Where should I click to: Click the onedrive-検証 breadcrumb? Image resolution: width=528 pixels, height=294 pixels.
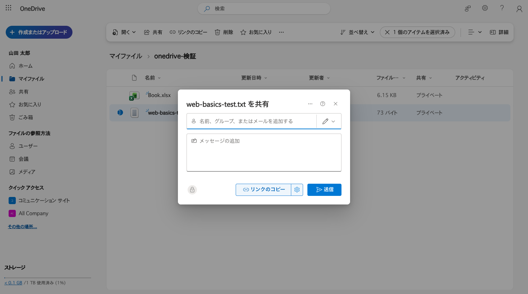pyautogui.click(x=175, y=56)
